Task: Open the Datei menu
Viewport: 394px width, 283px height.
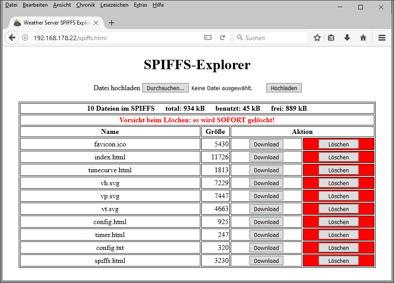Action: 11,5
